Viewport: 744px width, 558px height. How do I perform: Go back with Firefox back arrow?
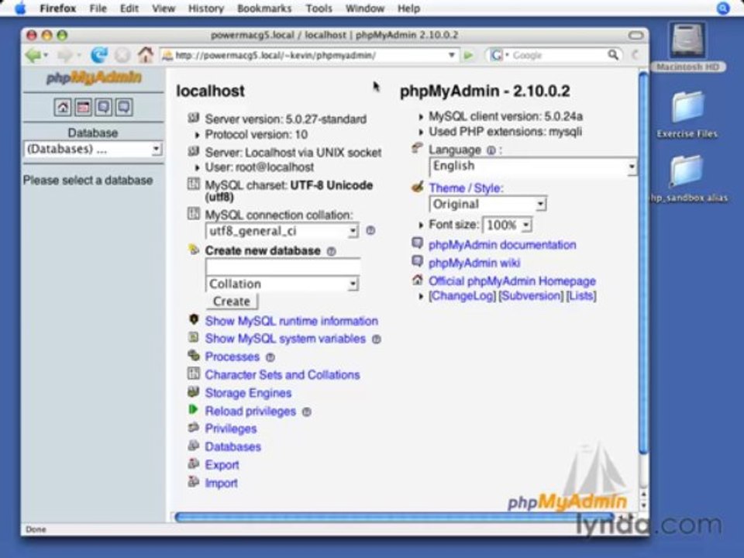(x=33, y=56)
